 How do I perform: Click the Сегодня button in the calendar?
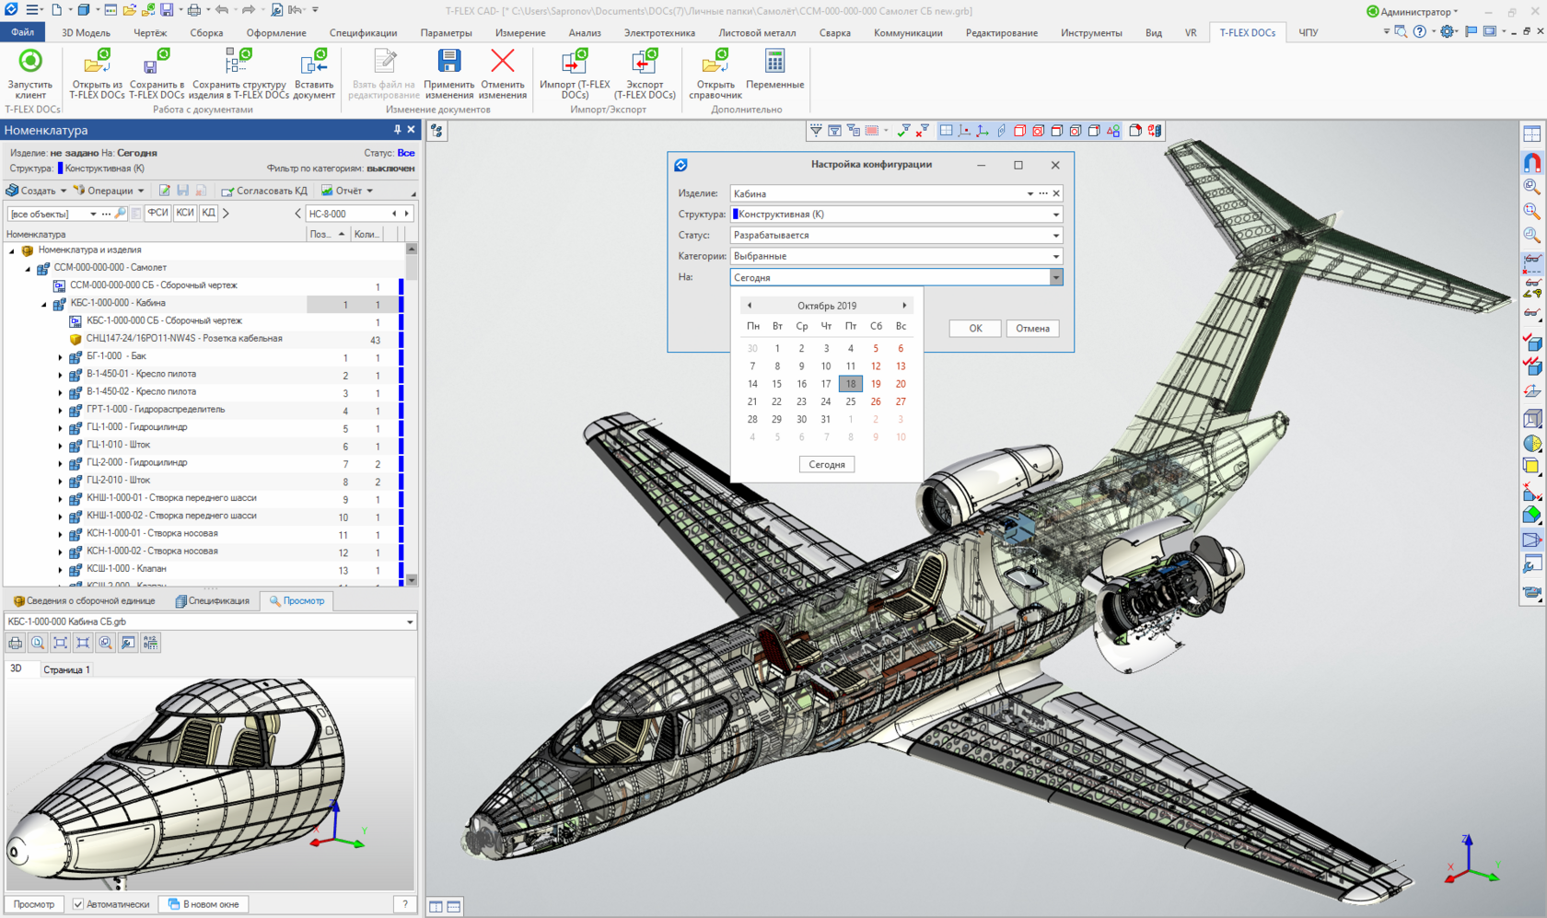[826, 464]
